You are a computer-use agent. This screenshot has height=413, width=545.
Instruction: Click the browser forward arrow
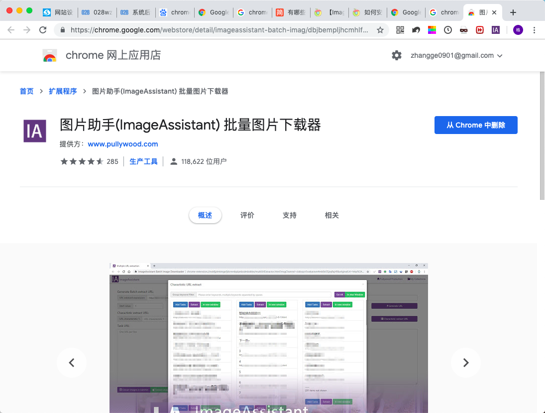pyautogui.click(x=27, y=30)
